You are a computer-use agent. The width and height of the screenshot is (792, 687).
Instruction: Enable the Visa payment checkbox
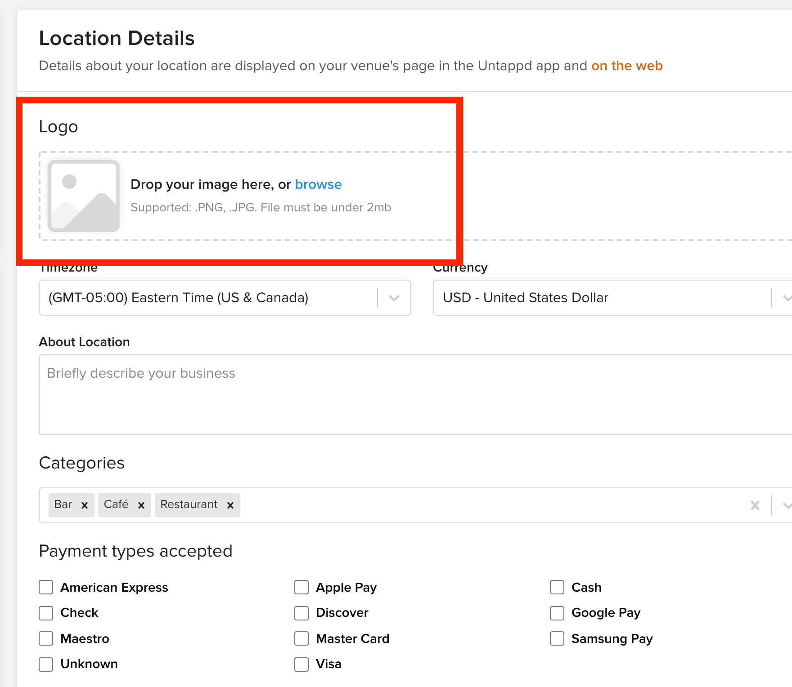click(x=301, y=664)
